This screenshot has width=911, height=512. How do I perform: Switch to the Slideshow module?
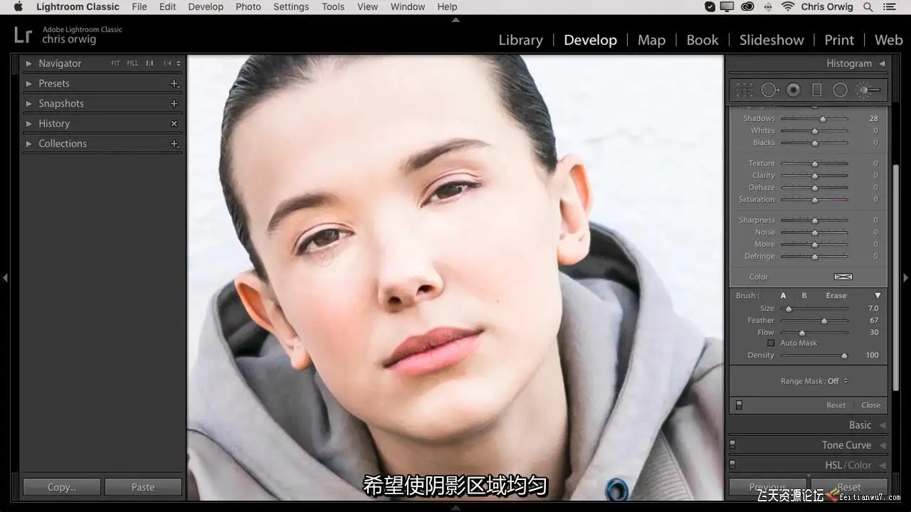coord(772,40)
